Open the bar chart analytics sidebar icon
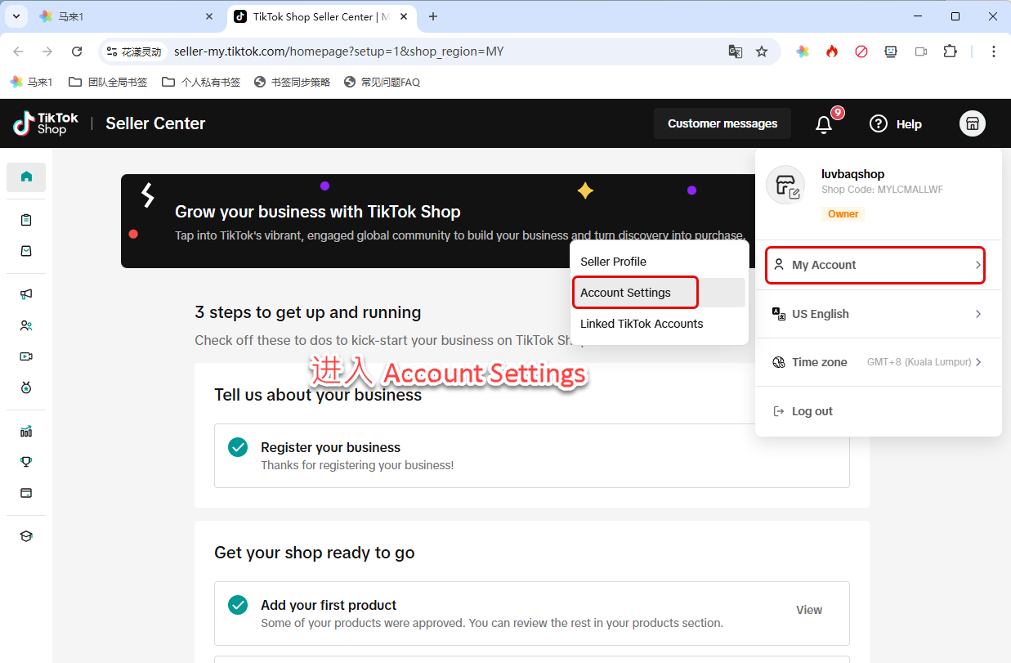 pyautogui.click(x=26, y=431)
